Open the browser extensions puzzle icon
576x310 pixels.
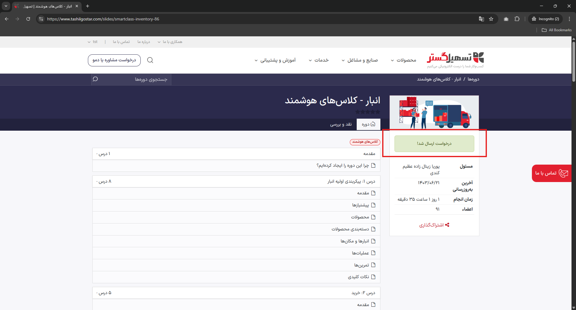click(x=517, y=19)
